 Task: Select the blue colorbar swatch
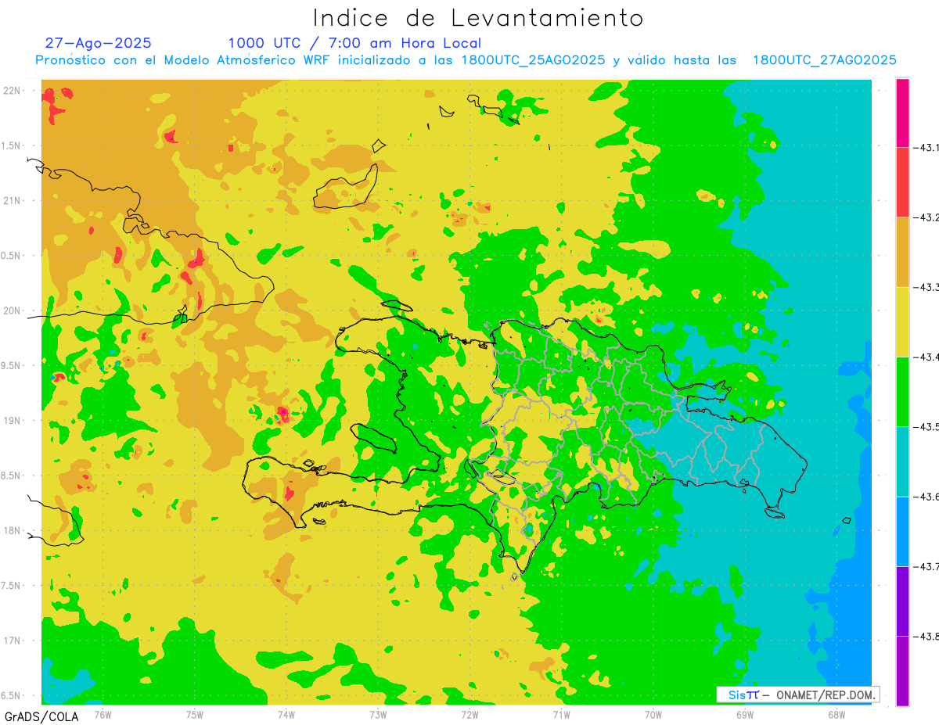[x=902, y=531]
